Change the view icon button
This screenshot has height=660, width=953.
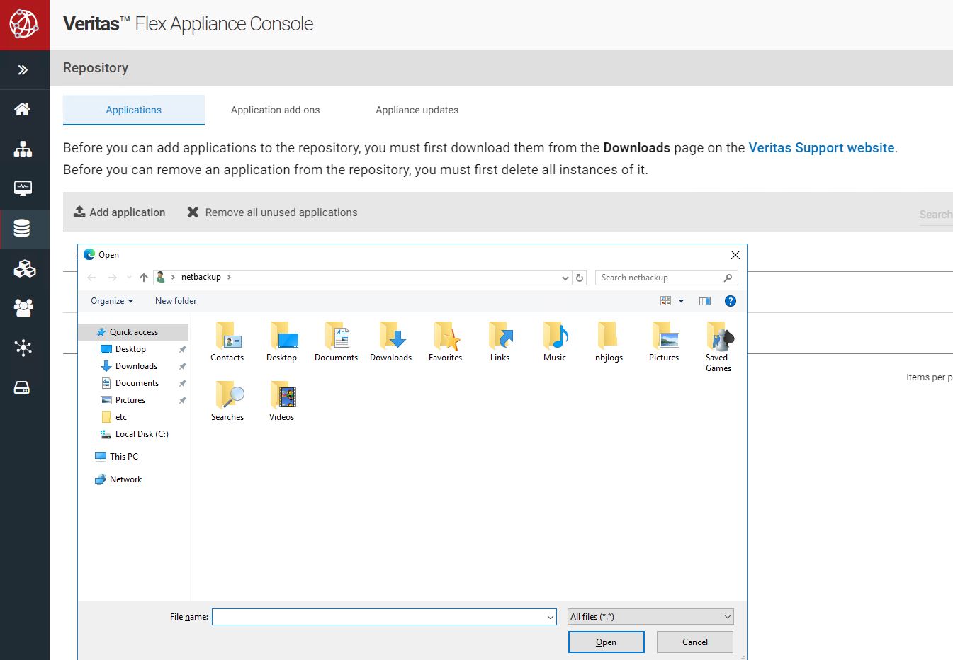(666, 301)
